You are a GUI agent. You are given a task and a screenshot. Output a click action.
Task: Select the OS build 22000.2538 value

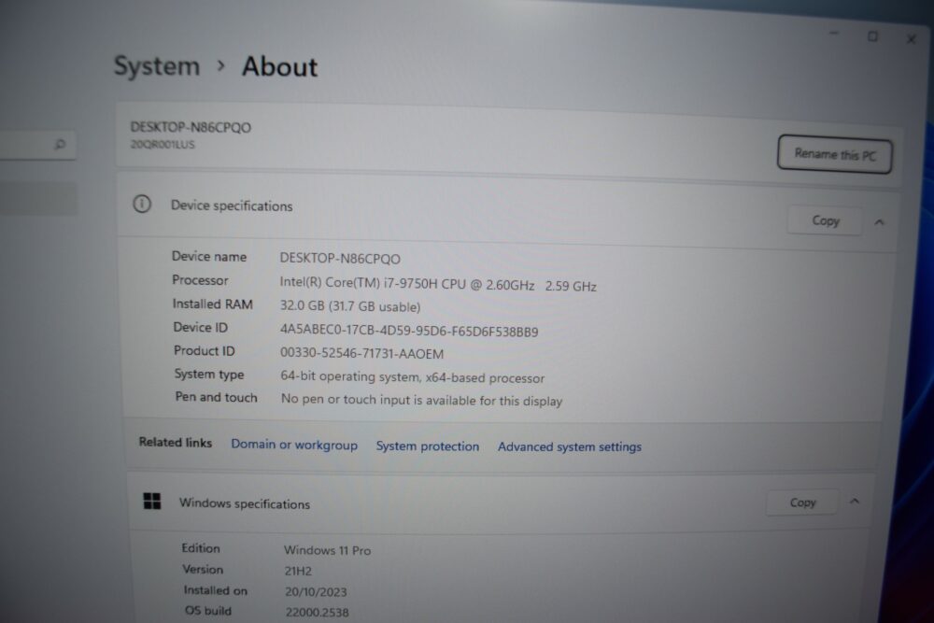pos(317,613)
